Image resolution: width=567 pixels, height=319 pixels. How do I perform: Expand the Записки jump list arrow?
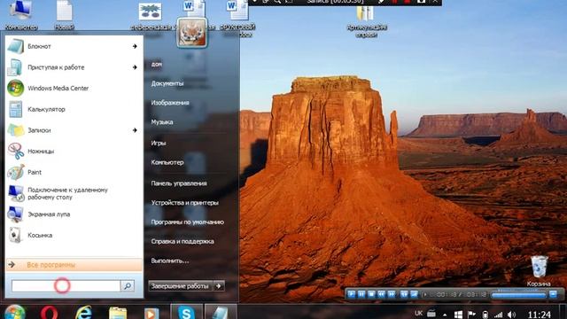(135, 130)
